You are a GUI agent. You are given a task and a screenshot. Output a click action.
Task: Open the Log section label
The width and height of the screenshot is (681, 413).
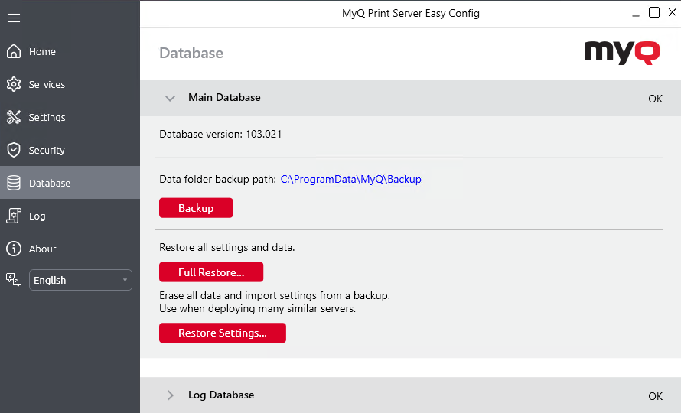point(37,216)
